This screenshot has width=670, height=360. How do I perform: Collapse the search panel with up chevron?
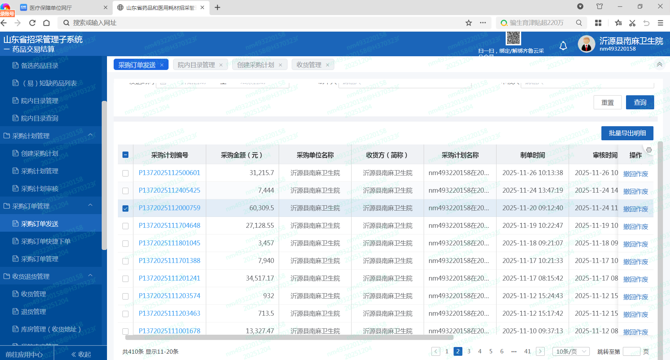click(659, 64)
